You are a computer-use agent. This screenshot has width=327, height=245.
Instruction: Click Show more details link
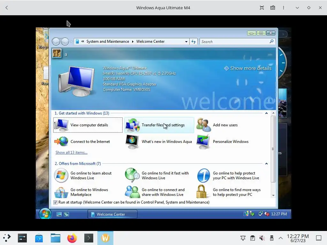tap(248, 68)
